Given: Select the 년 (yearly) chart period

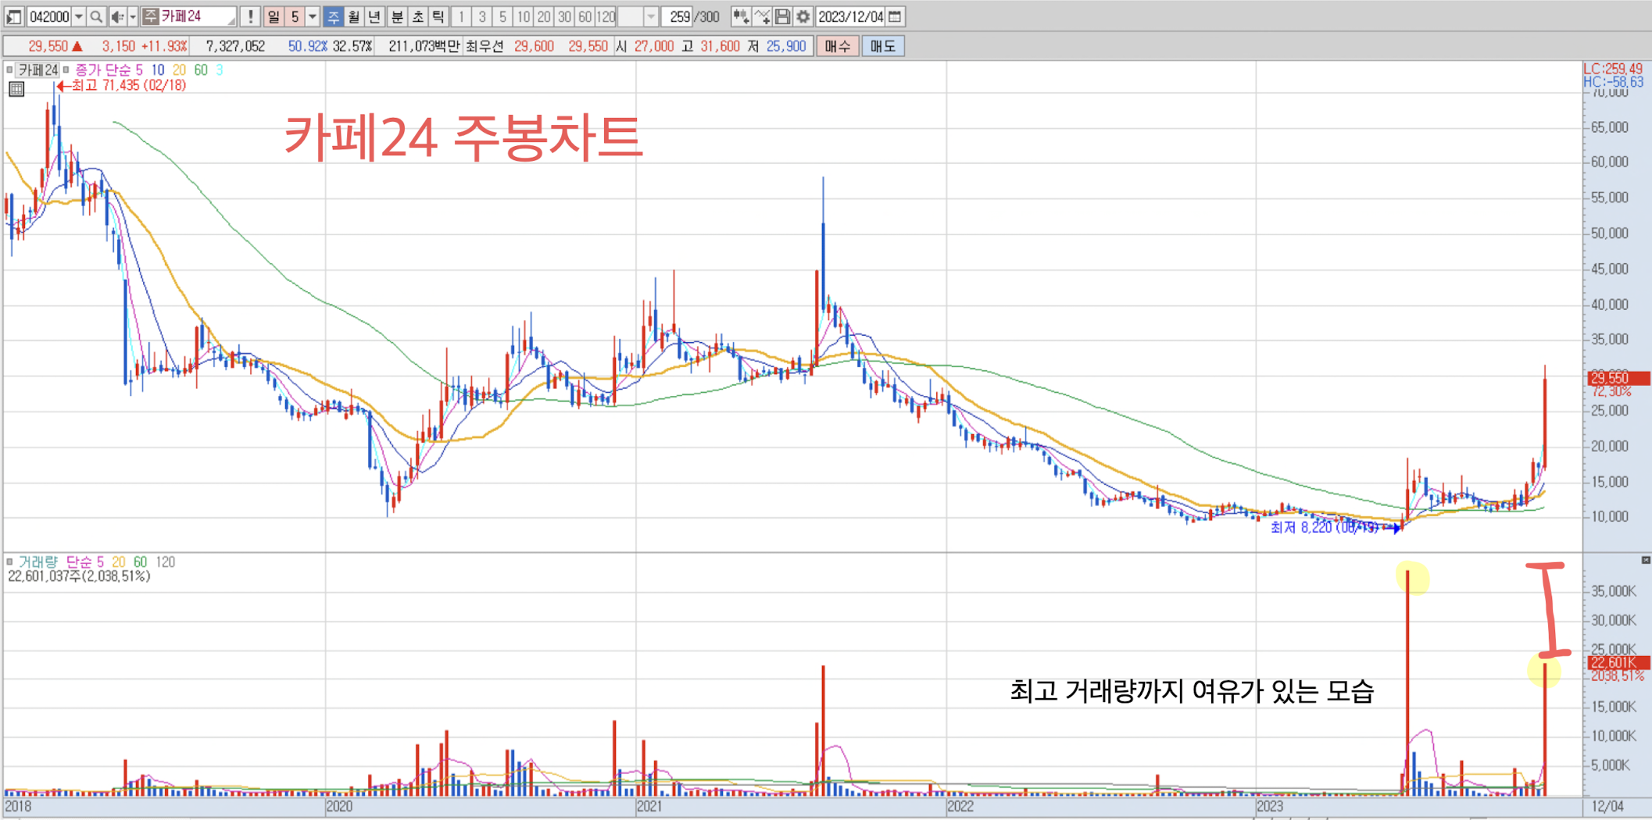Looking at the screenshot, I should click(x=375, y=16).
